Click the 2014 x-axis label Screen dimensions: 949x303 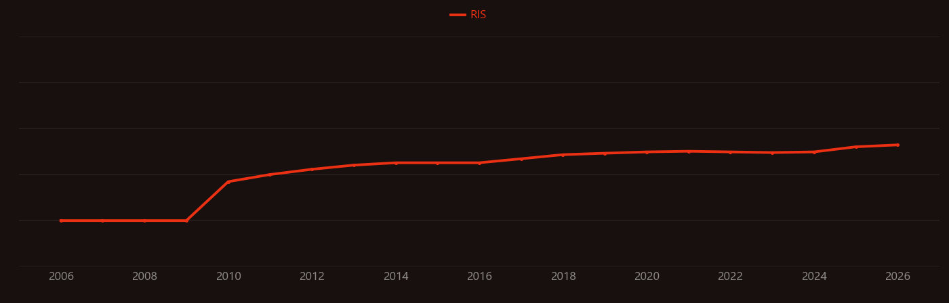tap(396, 277)
